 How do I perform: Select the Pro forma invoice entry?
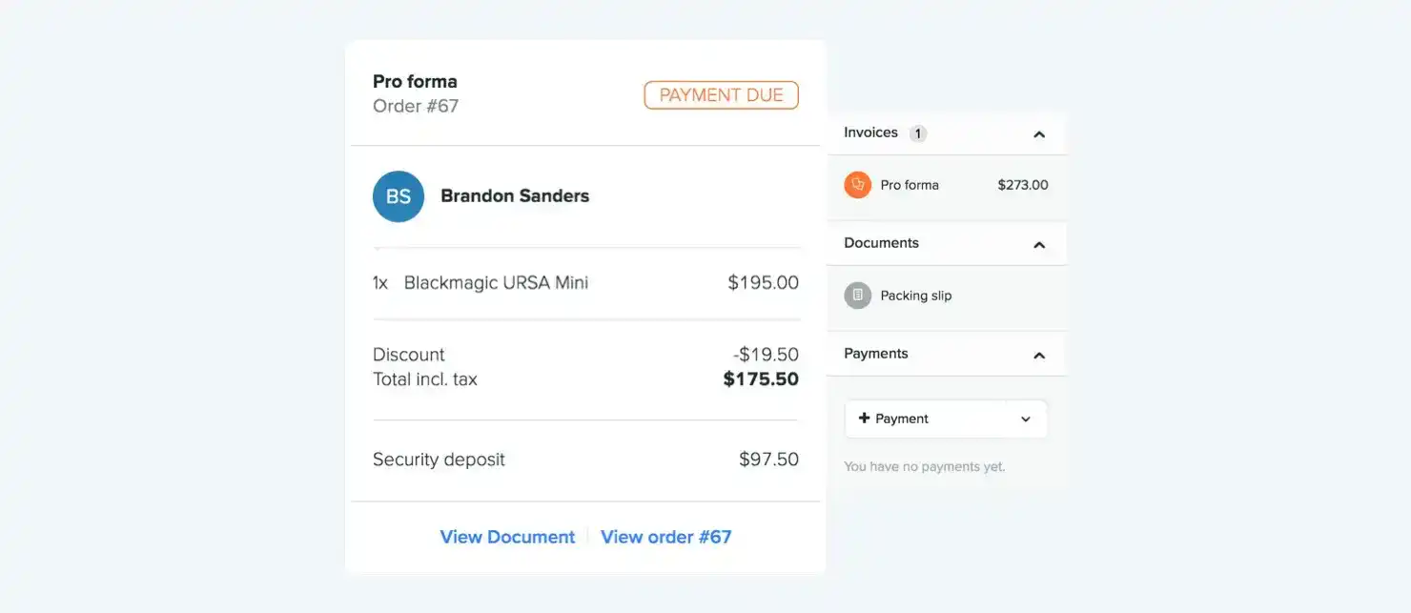909,185
